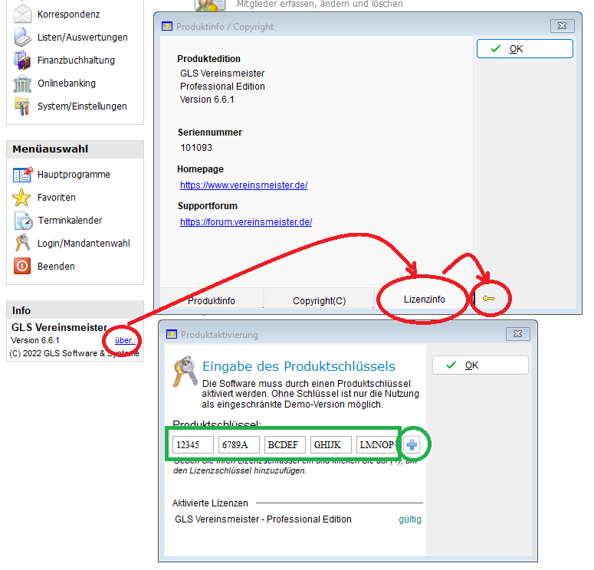Open System/Einstellungen menu entry
Viewport: 594px width, 570px height.
coord(82,106)
